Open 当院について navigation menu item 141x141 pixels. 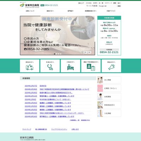pos(30,11)
